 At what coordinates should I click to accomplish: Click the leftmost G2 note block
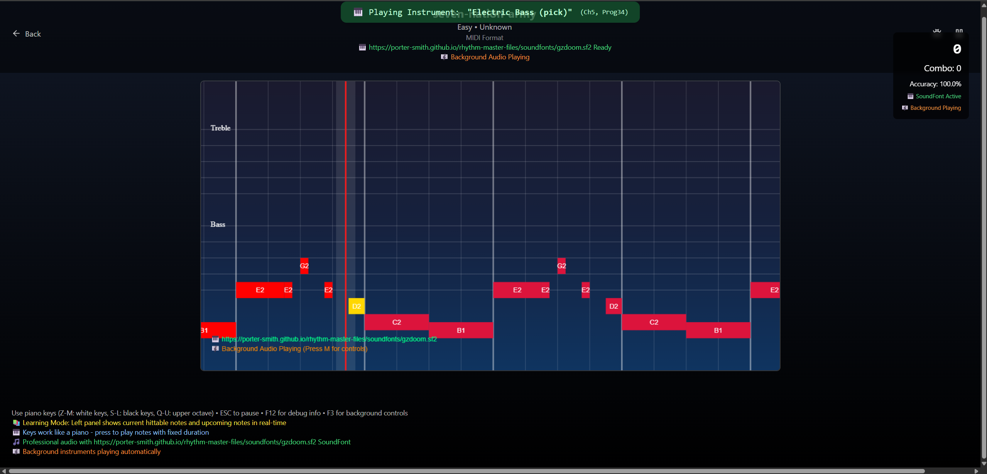pyautogui.click(x=304, y=266)
